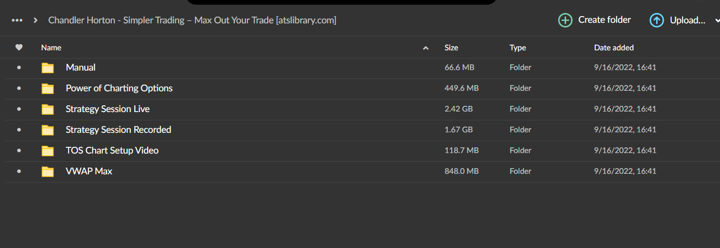The width and height of the screenshot is (720, 248).
Task: Expand the Upload dropdown arrow
Action: 717,20
